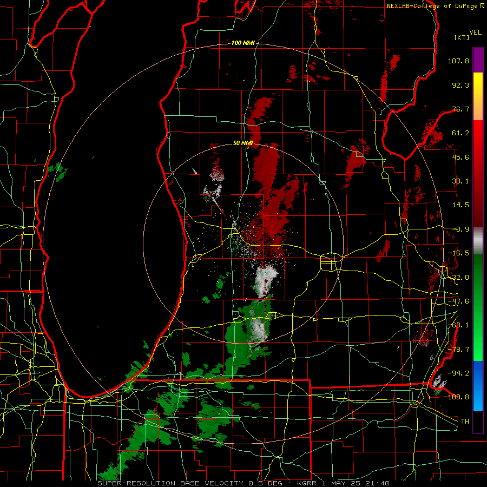Click the 92.3 velocity scale value
This screenshot has width=487, height=487.
point(460,85)
